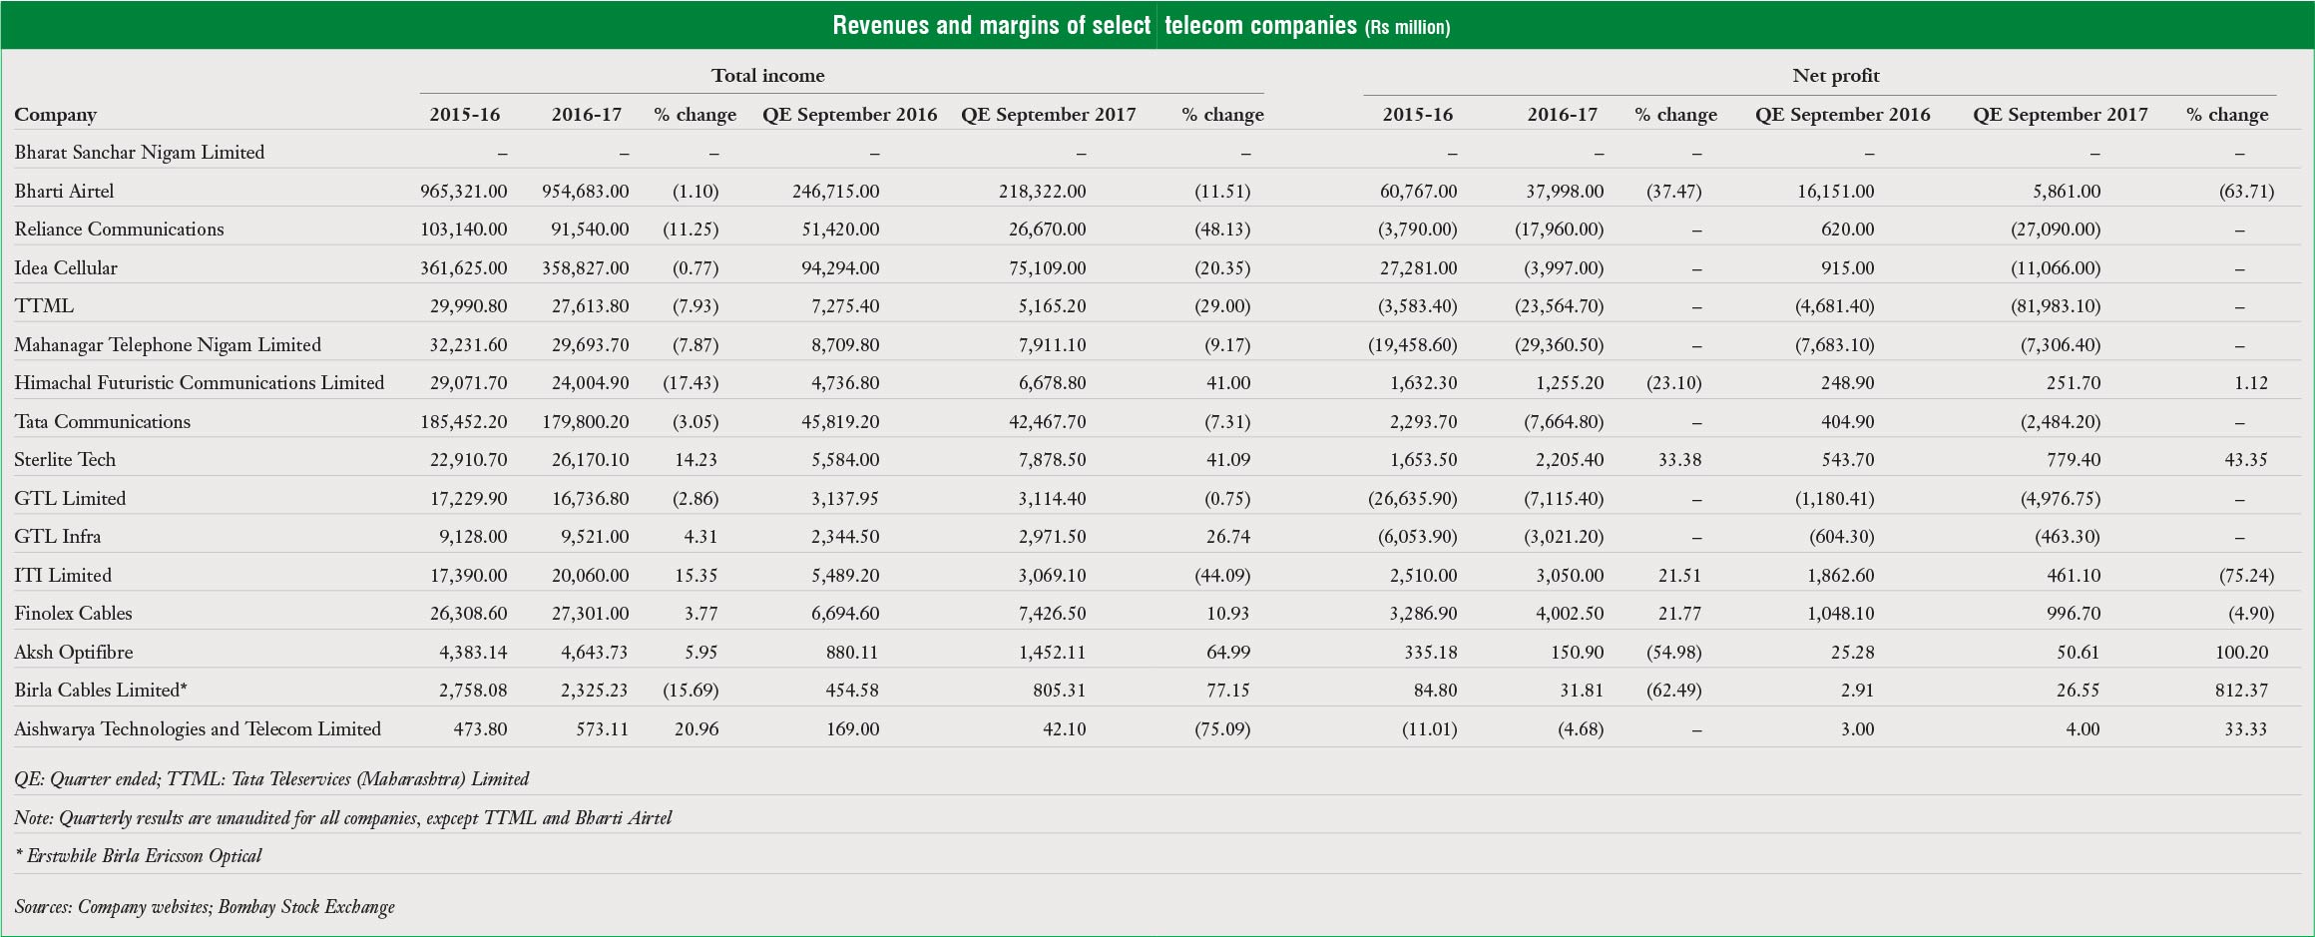Click the QE: Quarter ended footnote text
The height and width of the screenshot is (937, 2315).
[269, 778]
